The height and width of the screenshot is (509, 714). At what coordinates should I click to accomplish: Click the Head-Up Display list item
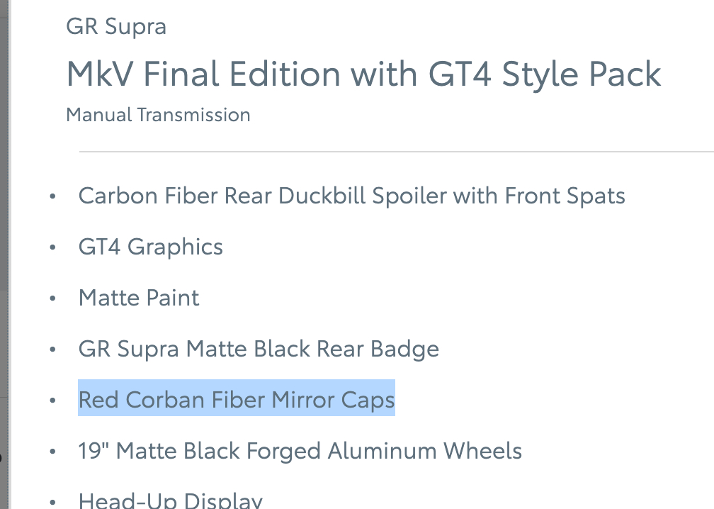[x=170, y=500]
